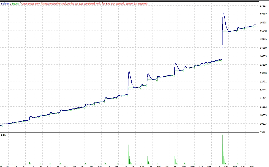Click the green Equity legend label
269x167 pixels.
(x=15, y=4)
